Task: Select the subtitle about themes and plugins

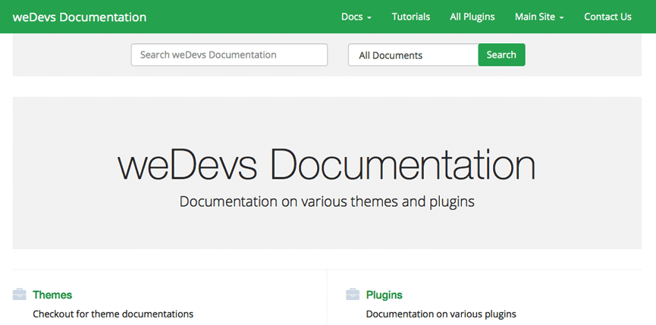Action: pos(327,202)
